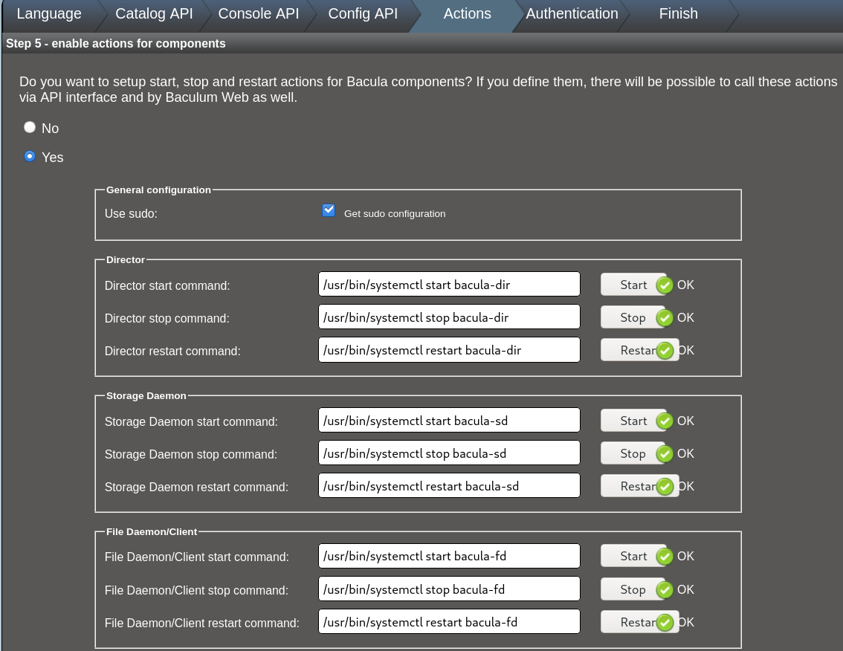
Task: Click green check icon for Storage Daemon restart
Action: point(665,487)
